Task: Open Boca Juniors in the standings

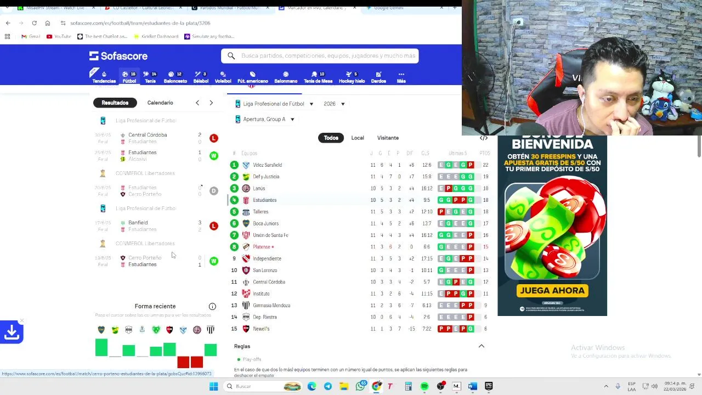Action: [x=265, y=223]
